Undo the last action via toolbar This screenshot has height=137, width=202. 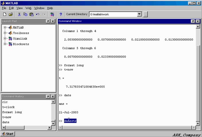38,14
